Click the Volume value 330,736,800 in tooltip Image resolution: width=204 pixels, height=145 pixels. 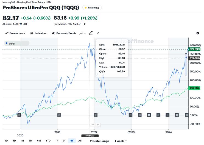tap(118, 67)
